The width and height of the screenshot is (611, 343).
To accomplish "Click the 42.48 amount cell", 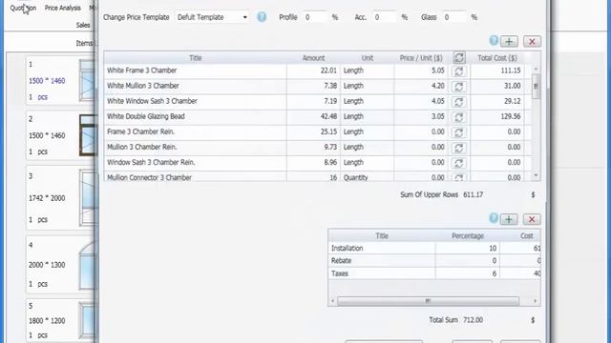I will [x=313, y=116].
